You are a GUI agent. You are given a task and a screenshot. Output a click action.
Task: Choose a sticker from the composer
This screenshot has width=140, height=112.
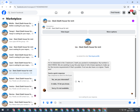click(x=52, y=103)
